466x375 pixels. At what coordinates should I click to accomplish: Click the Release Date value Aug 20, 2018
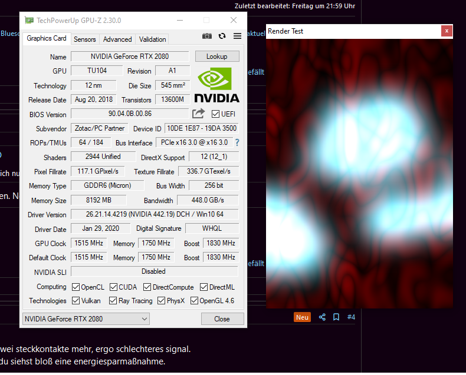94,99
